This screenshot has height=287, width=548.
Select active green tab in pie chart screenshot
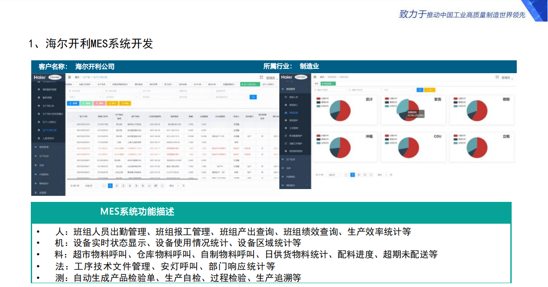click(x=328, y=84)
